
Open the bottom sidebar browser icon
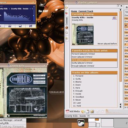pyautogui.click(x=67, y=38)
